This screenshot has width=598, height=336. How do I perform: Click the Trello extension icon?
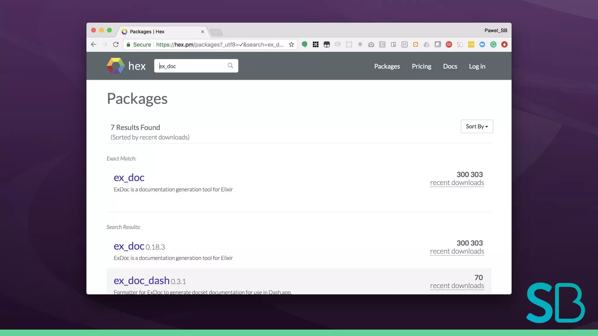393,45
